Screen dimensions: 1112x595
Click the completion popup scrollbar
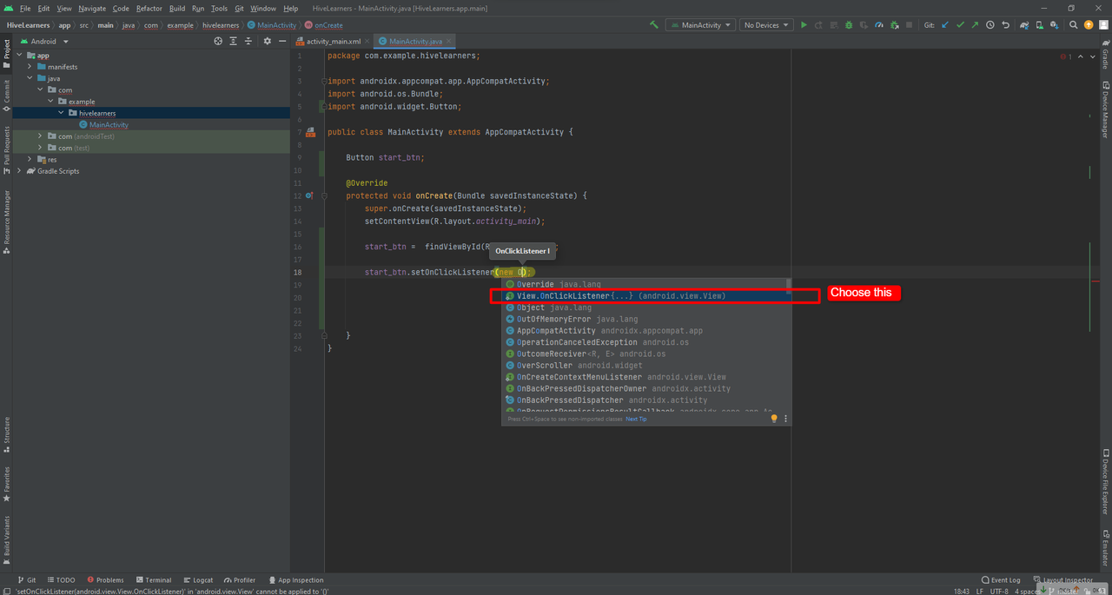789,285
